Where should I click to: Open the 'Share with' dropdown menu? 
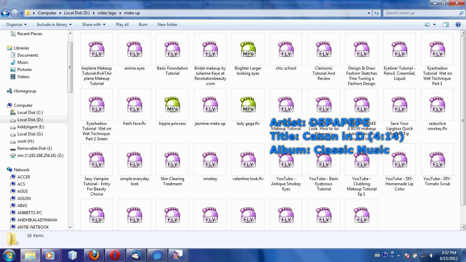pos(93,25)
